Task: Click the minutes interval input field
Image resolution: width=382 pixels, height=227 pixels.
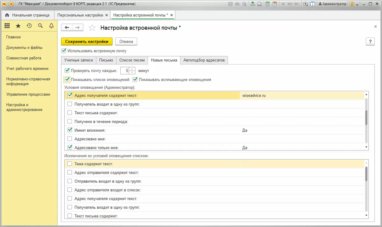Action: pyautogui.click(x=125, y=70)
